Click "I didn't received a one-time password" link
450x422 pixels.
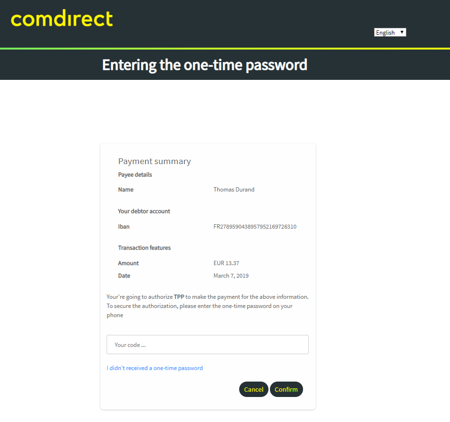(x=155, y=368)
